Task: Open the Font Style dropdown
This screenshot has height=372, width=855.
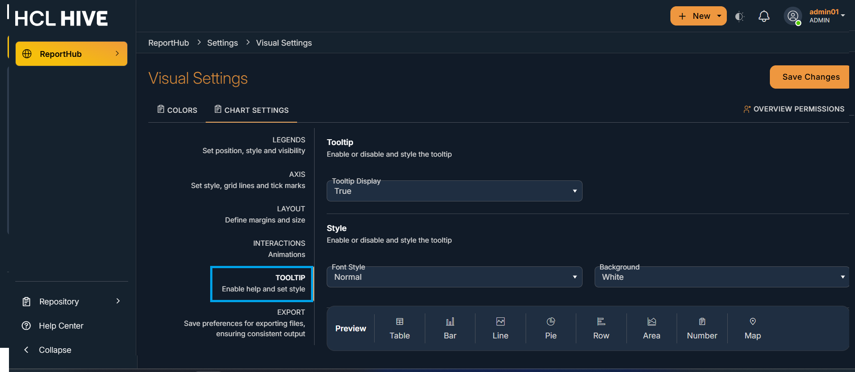Action: (x=454, y=277)
